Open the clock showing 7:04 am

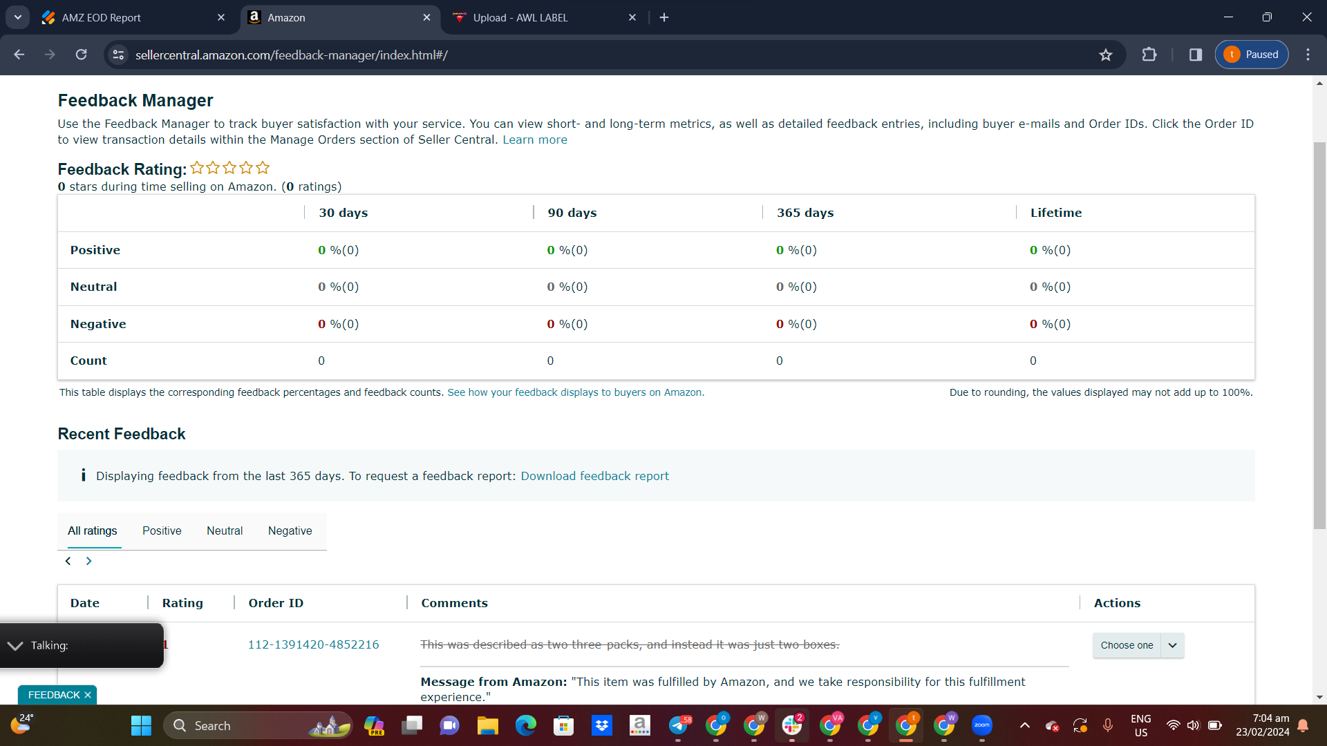tap(1262, 725)
